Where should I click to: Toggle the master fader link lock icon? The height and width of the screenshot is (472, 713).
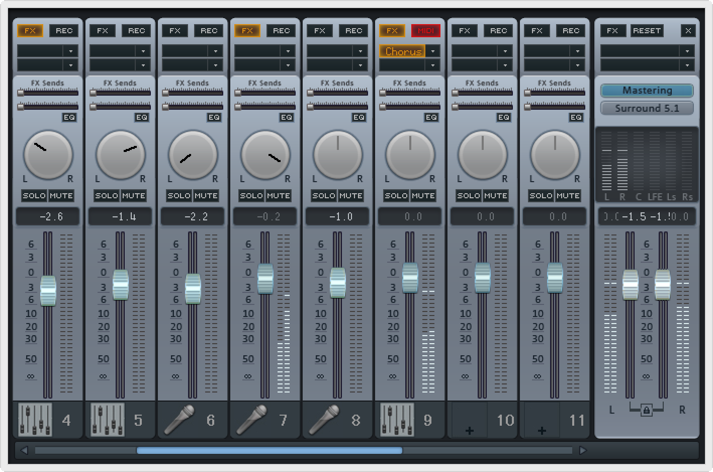[647, 411]
